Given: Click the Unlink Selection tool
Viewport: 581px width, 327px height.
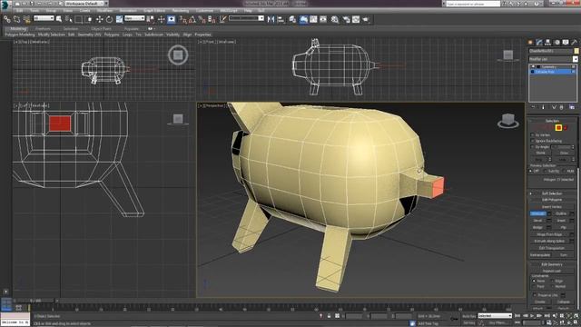Looking at the screenshot, I should point(16,19).
